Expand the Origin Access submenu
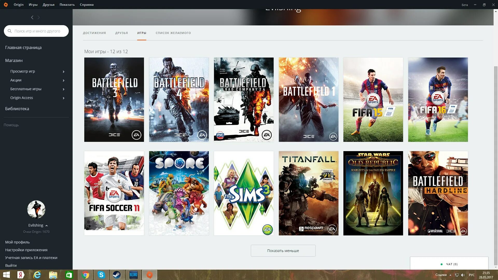The height and width of the screenshot is (280, 498). (64, 98)
